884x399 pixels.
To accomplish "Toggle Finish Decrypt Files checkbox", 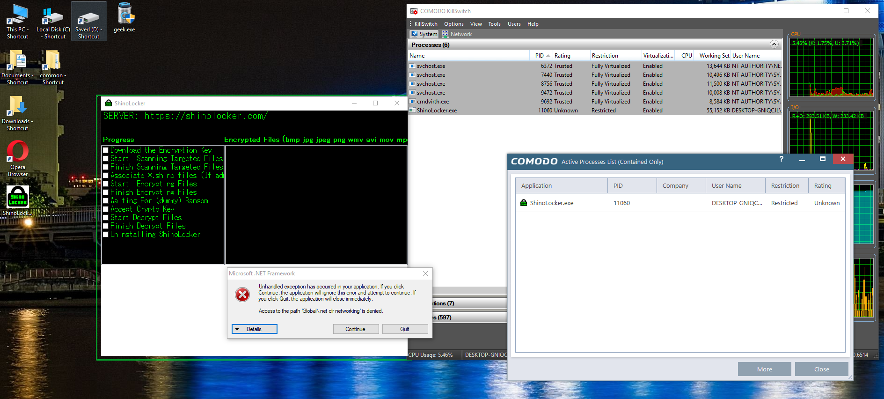I will point(106,226).
